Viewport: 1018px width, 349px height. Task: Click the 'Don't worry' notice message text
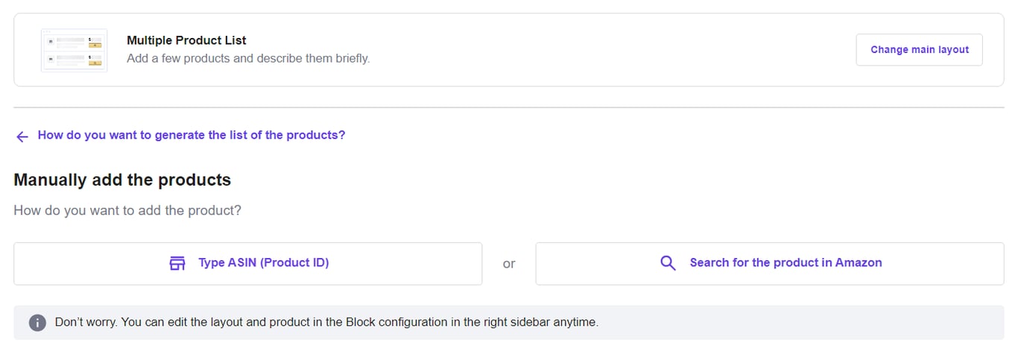pos(326,323)
